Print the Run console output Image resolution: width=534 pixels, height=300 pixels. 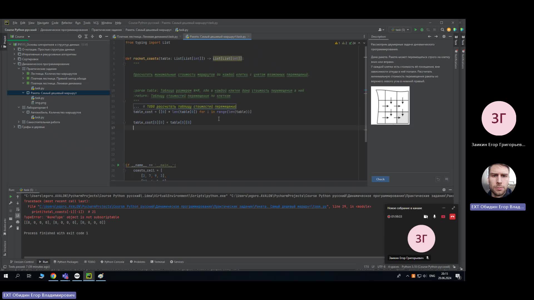[x=18, y=222]
